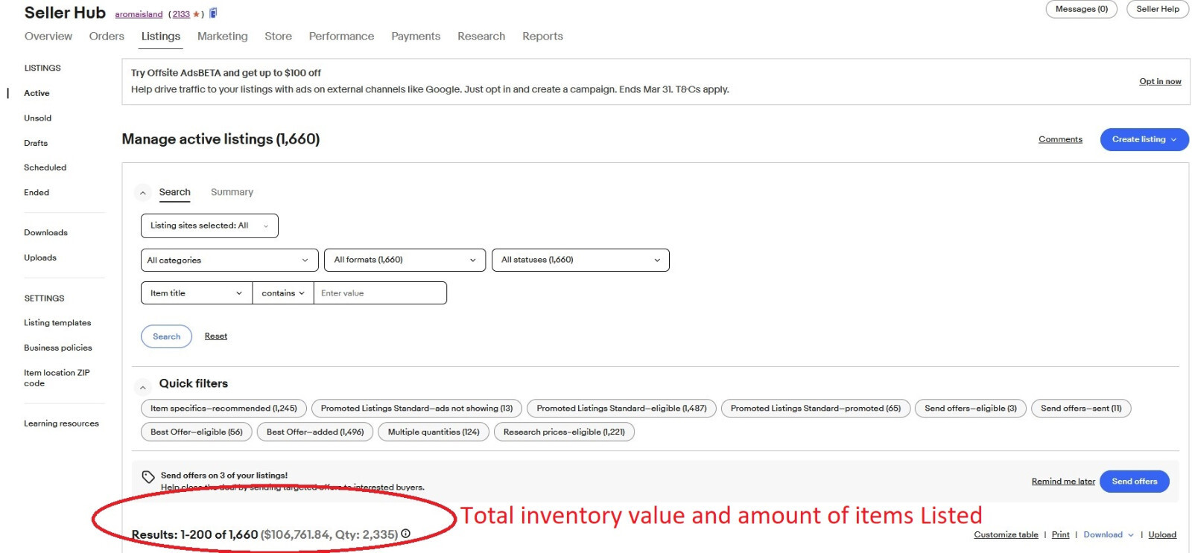Open Messages (0) button
Image resolution: width=1192 pixels, height=553 pixels.
click(1082, 9)
